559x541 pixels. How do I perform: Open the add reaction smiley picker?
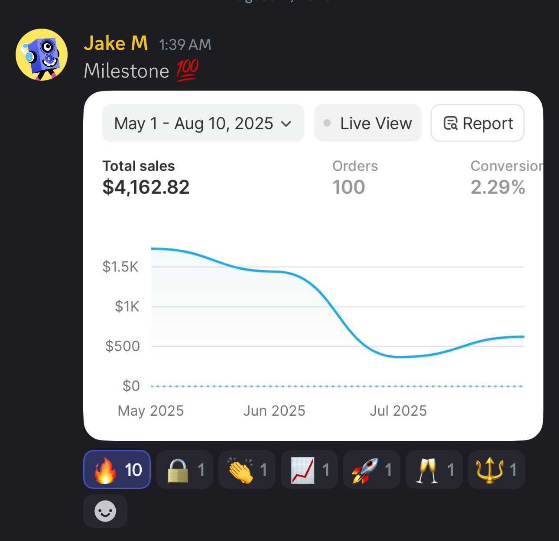pyautogui.click(x=105, y=512)
